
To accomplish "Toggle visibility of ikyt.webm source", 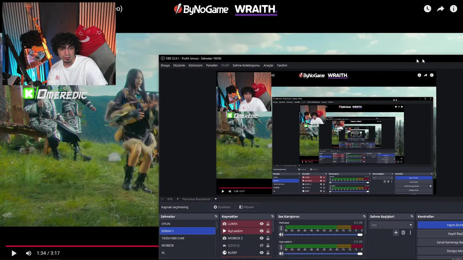I will coord(262,231).
